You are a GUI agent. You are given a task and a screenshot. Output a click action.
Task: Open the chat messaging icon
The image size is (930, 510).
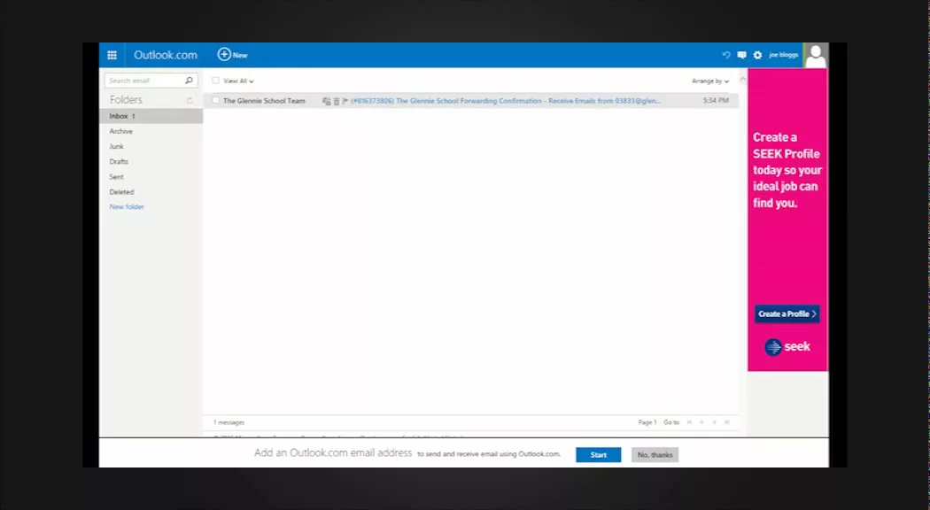tap(741, 55)
